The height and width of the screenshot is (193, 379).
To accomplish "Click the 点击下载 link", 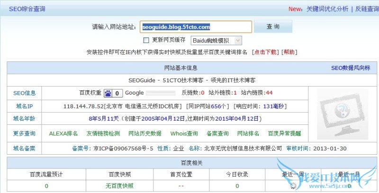I will pyautogui.click(x=265, y=52).
